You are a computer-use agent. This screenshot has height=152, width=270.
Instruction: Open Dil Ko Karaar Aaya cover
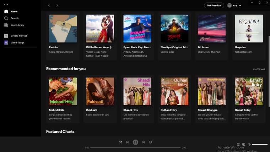100,28
